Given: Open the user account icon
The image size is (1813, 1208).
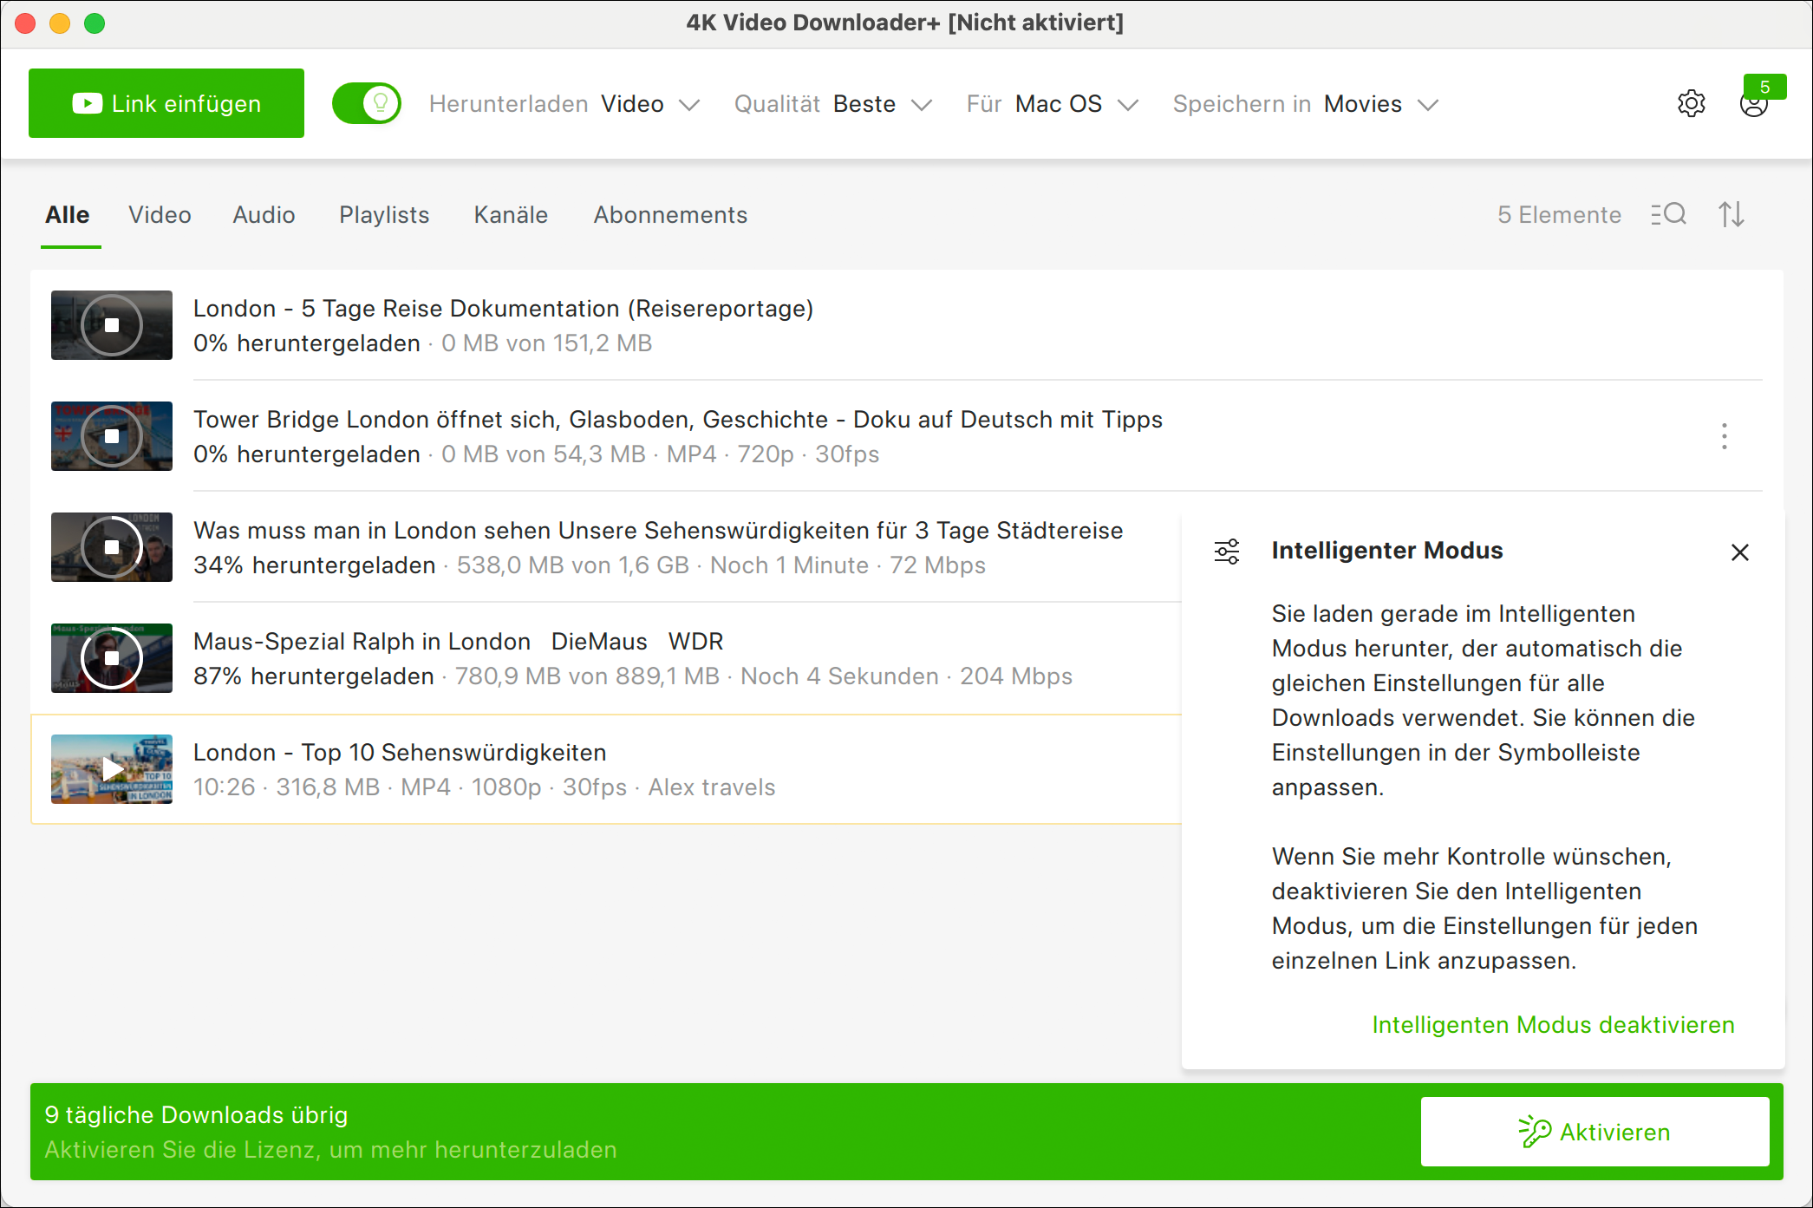Looking at the screenshot, I should pos(1753,105).
